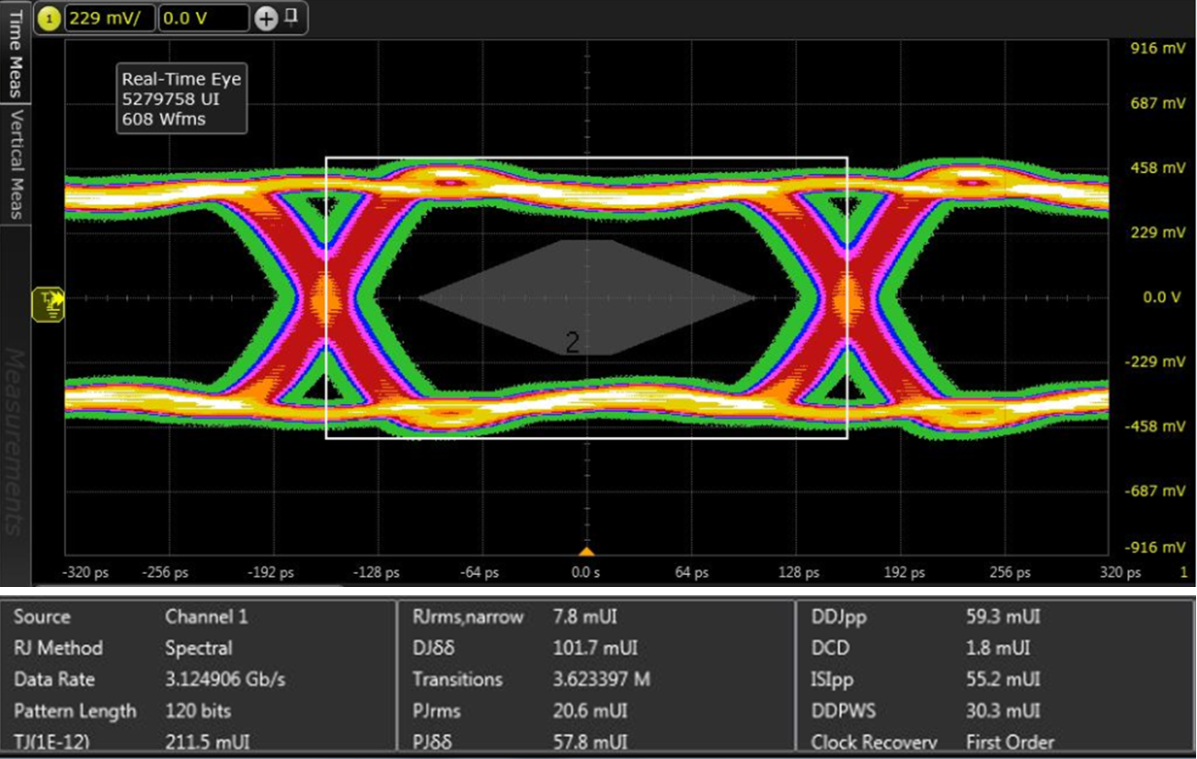Click the DJδδ value '101.7 mUI'

(x=595, y=648)
